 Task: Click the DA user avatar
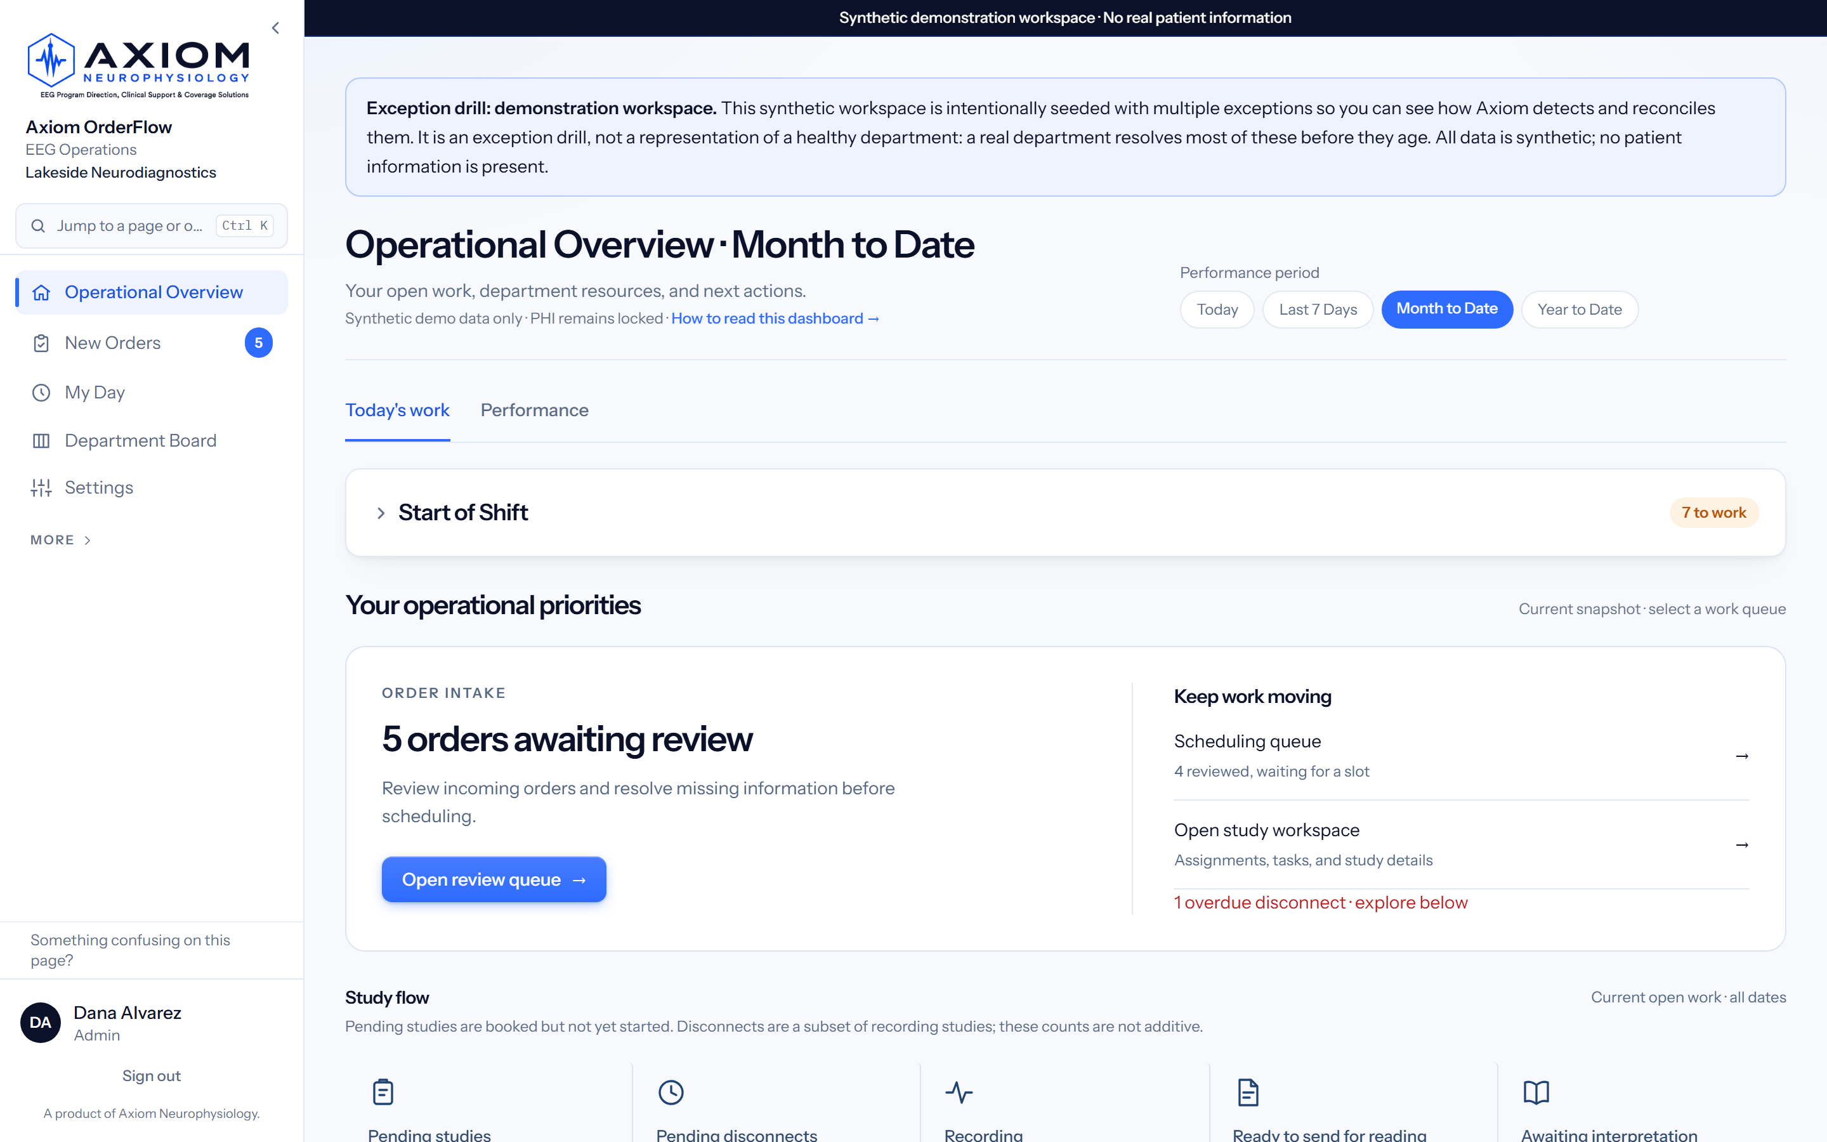click(x=41, y=1023)
